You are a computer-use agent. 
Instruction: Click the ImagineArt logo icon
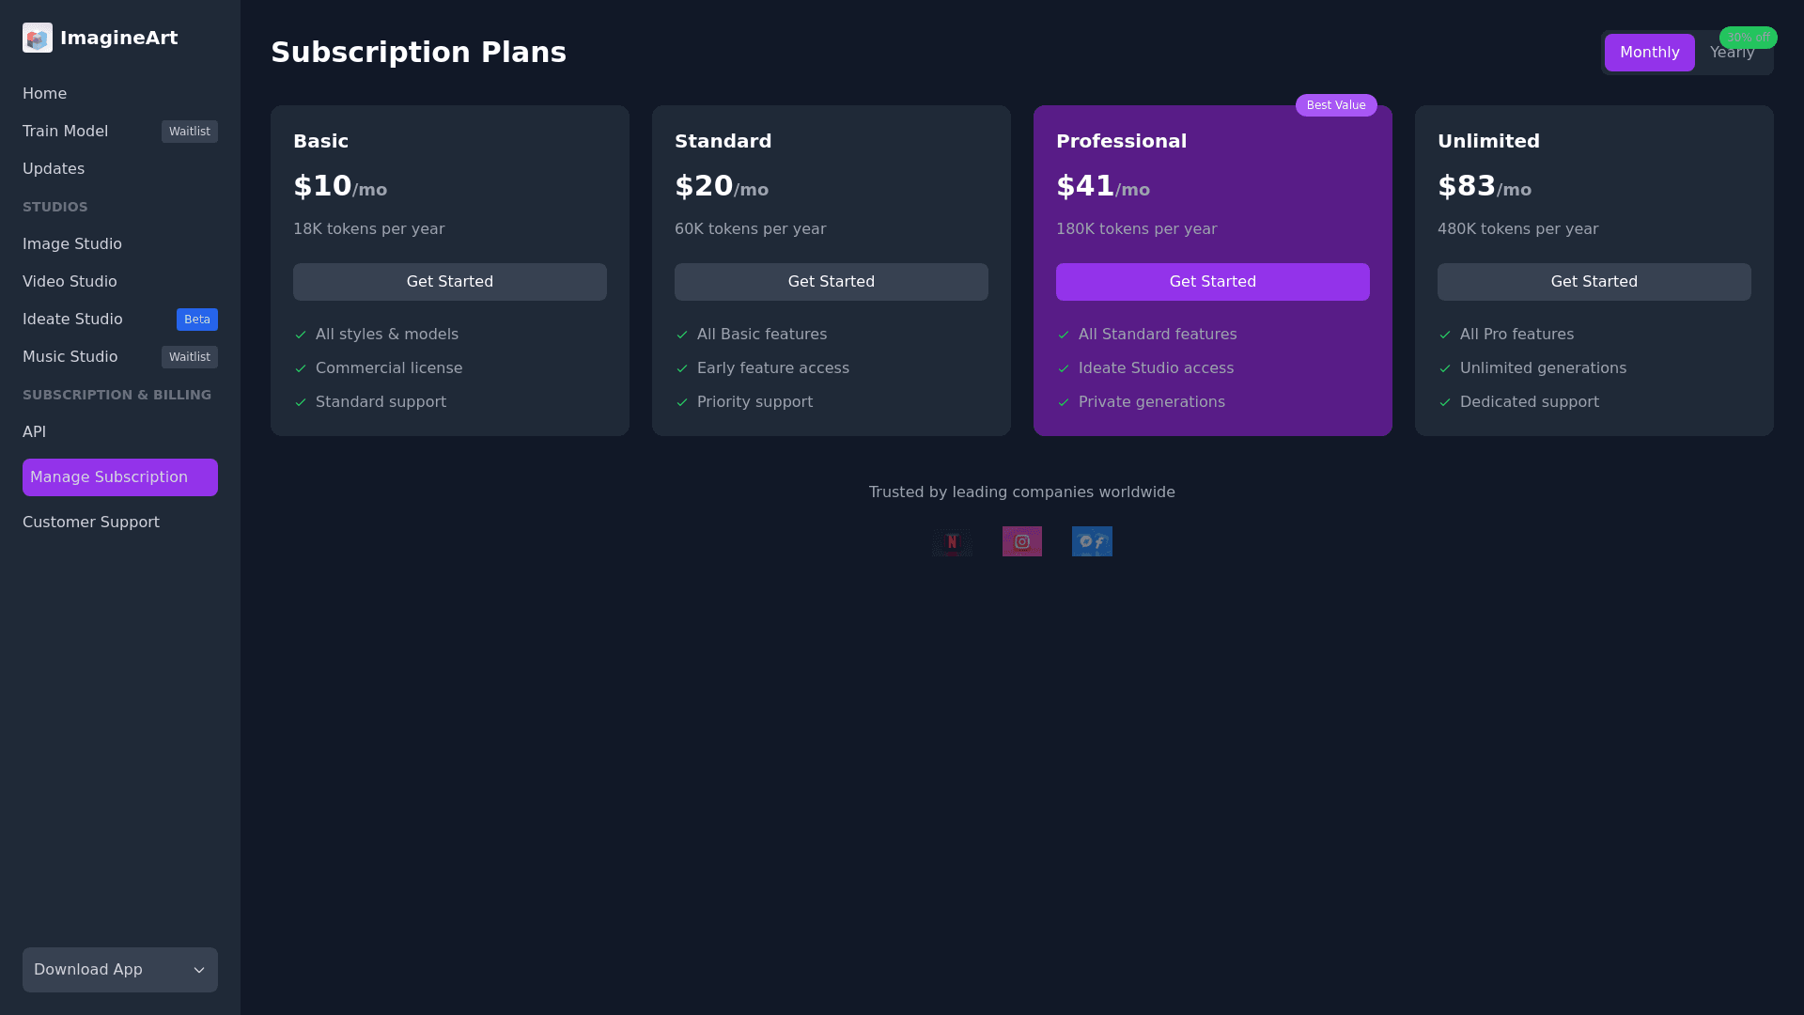tap(38, 38)
